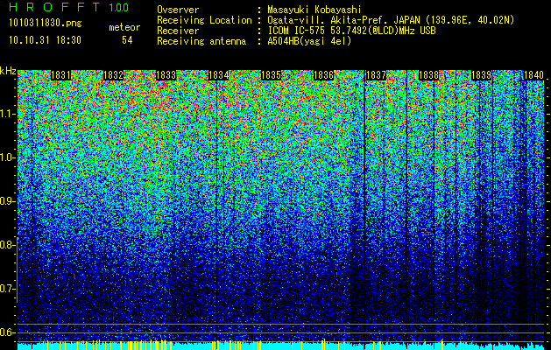Click the date stamp 10.10.31 18:30
The image size is (551, 350).
[45, 40]
